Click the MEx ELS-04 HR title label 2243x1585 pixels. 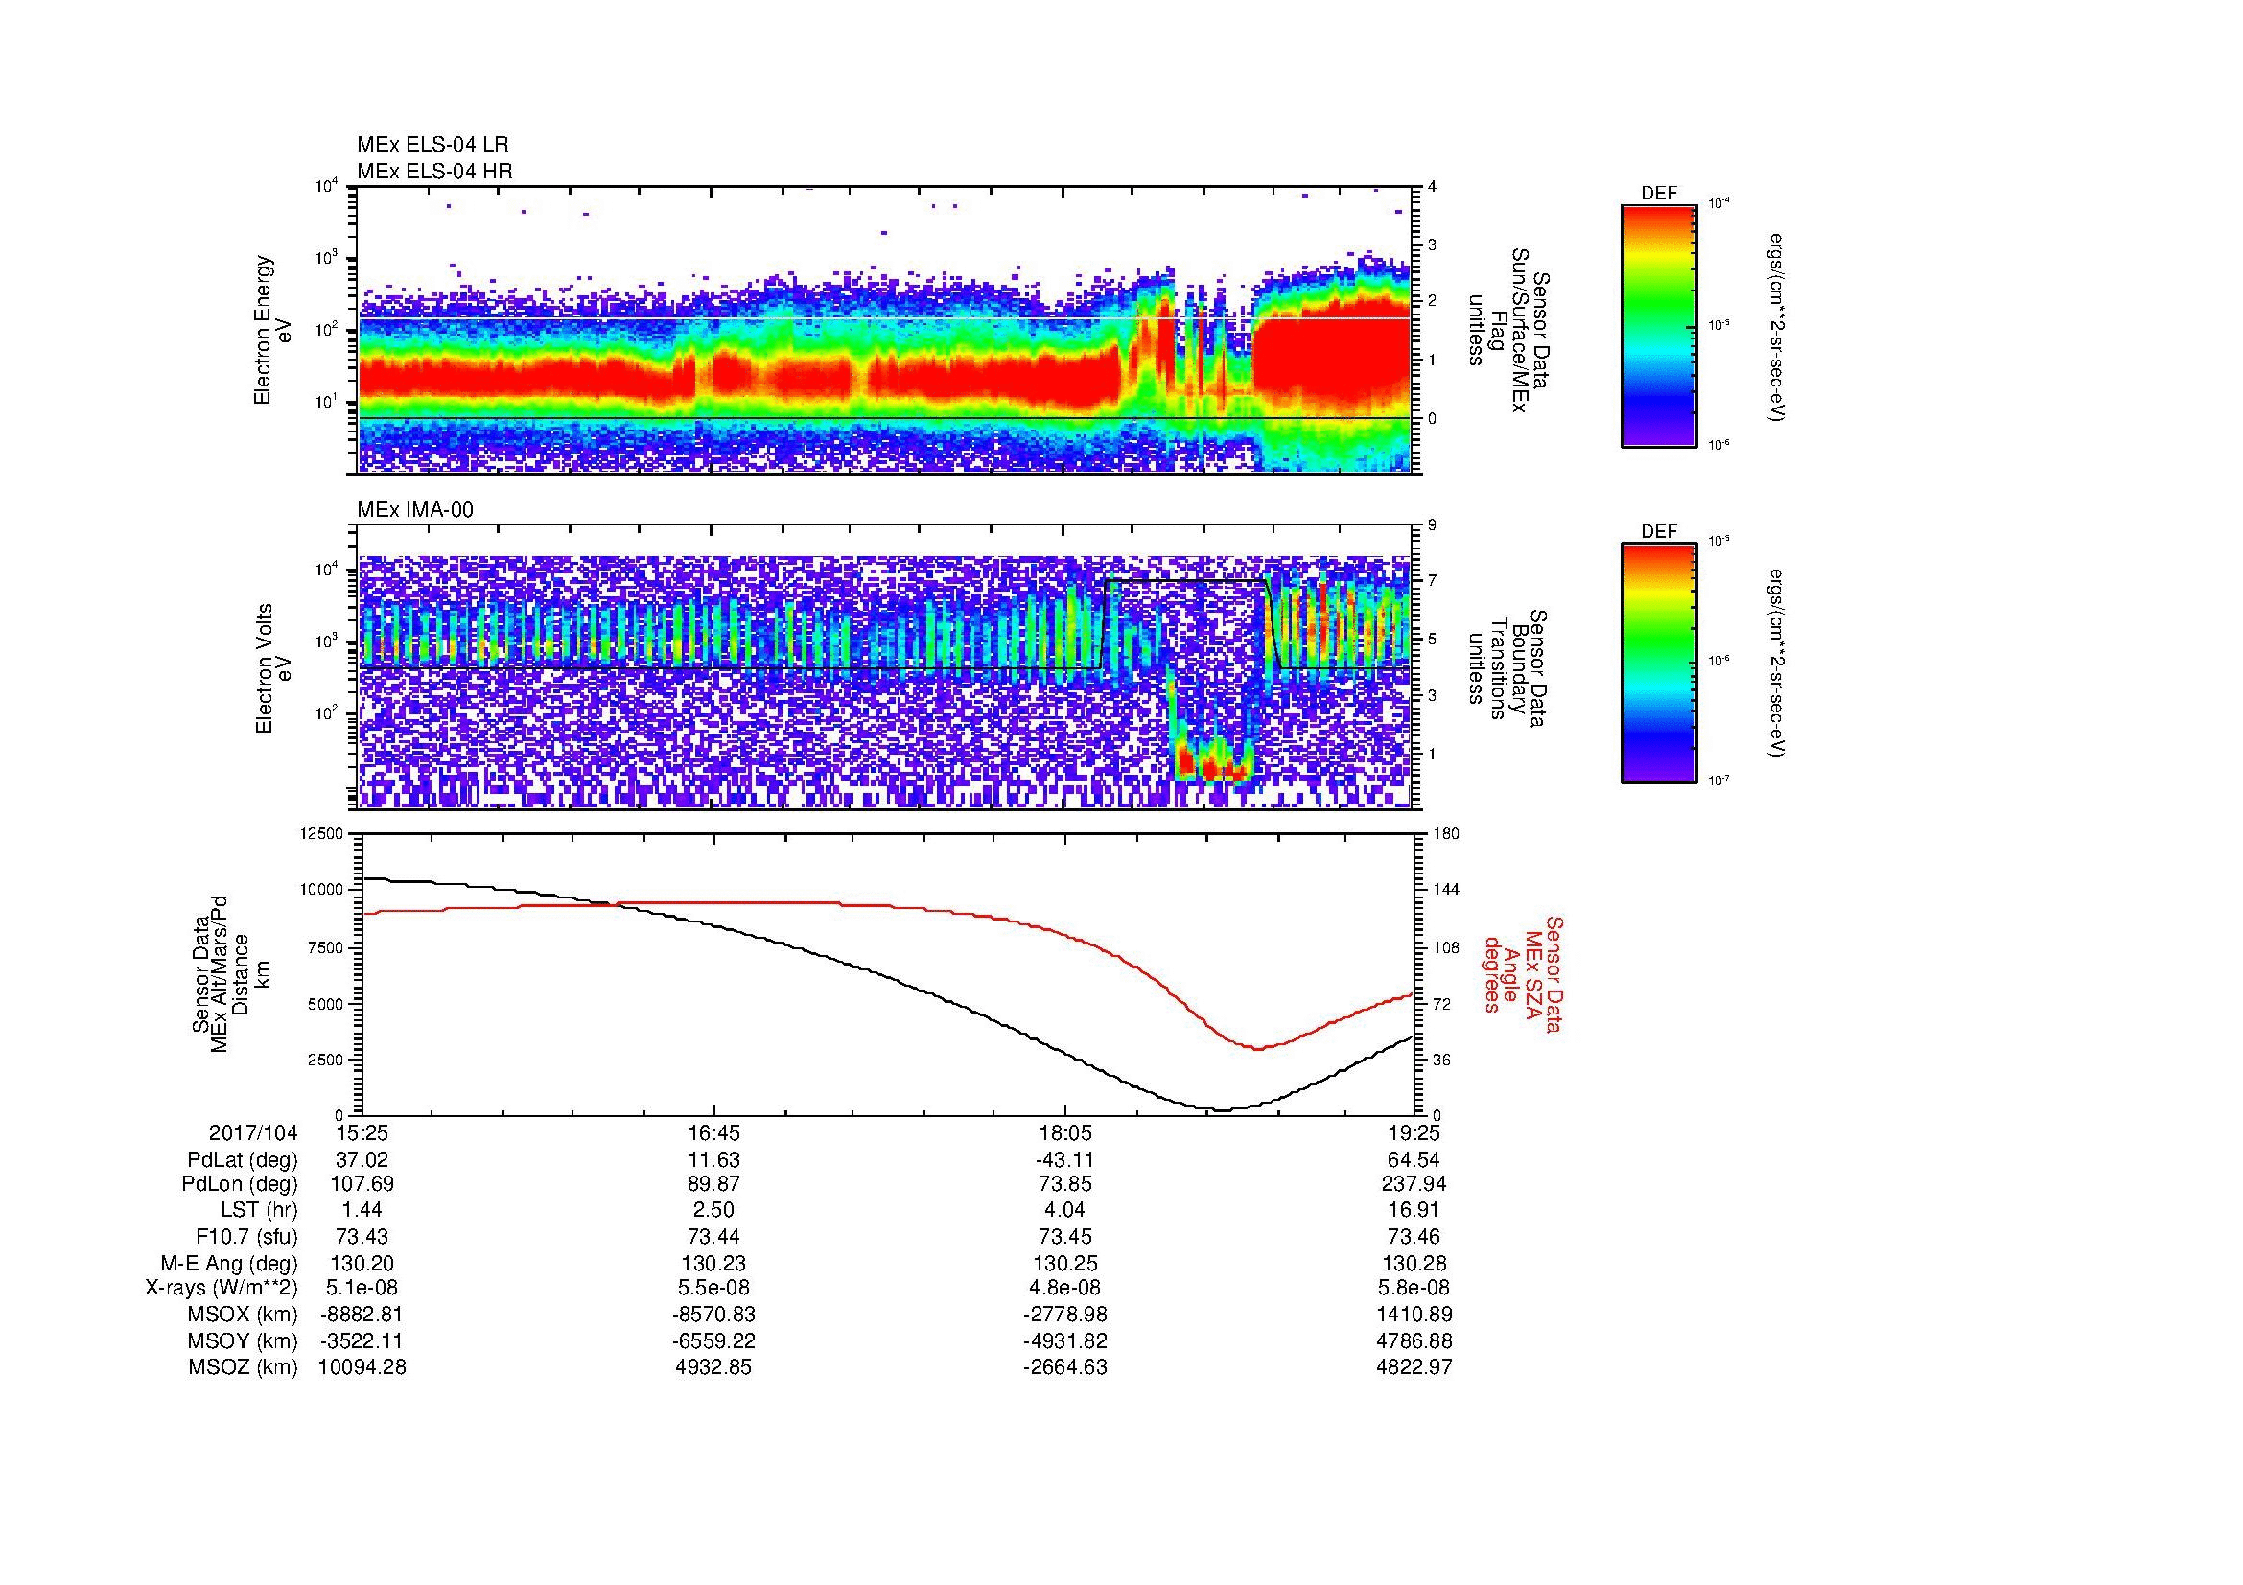click(x=433, y=171)
